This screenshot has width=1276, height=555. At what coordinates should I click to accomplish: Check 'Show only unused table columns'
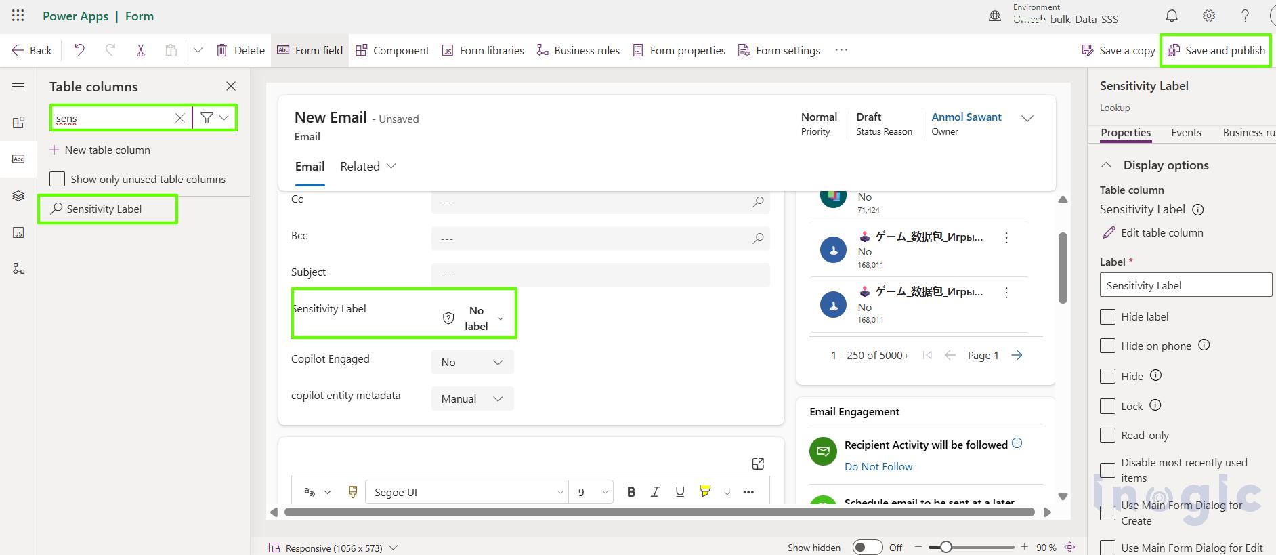(x=58, y=179)
